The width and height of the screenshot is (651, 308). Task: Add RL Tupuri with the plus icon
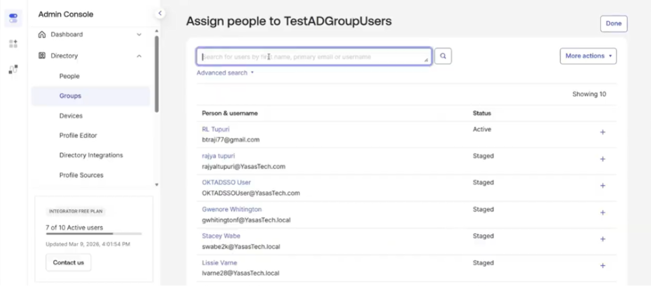602,133
